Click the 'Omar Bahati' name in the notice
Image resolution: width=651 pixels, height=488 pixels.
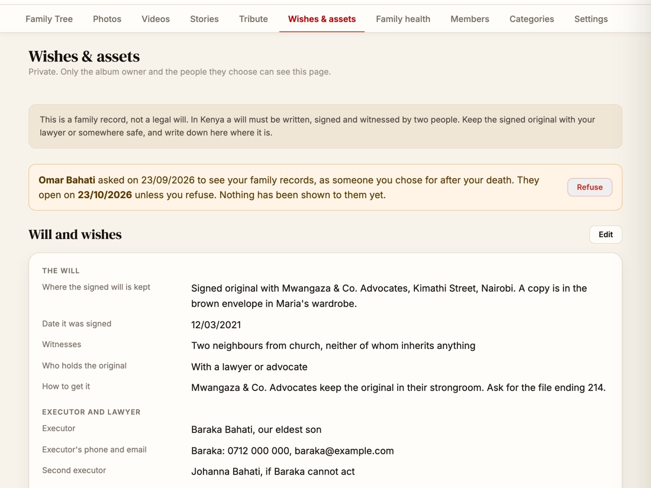click(x=67, y=180)
